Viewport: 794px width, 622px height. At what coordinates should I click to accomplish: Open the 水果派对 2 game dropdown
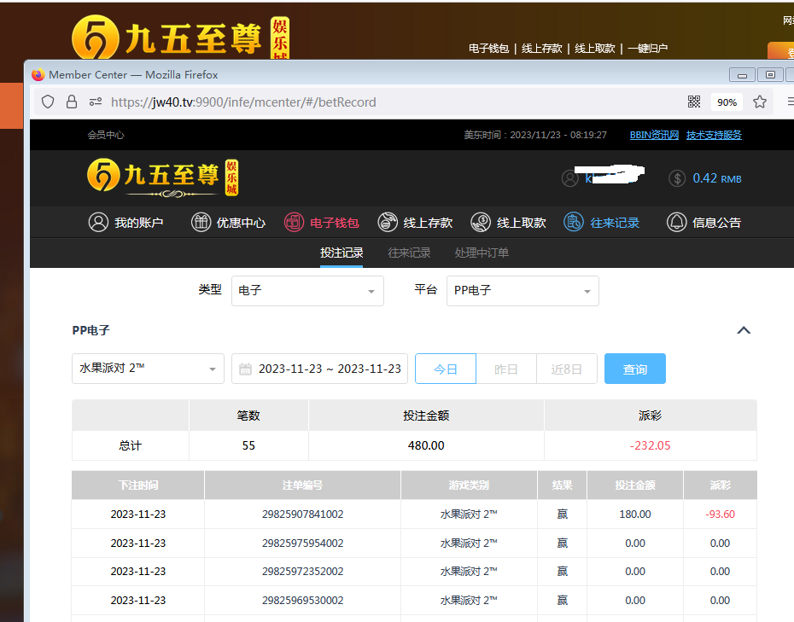(x=148, y=369)
